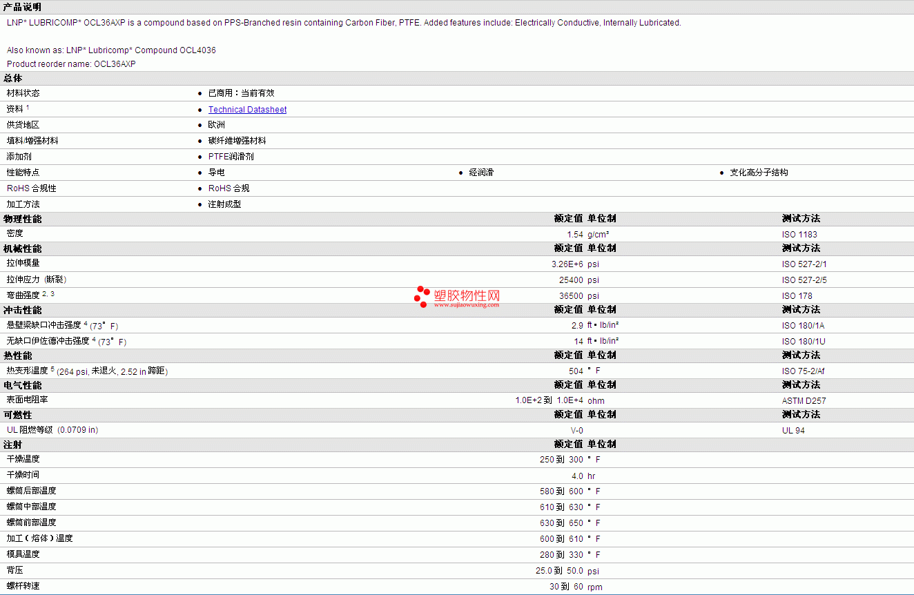The width and height of the screenshot is (914, 595).
Task: Click the "30 到 60" screw speed value
Action: click(567, 587)
